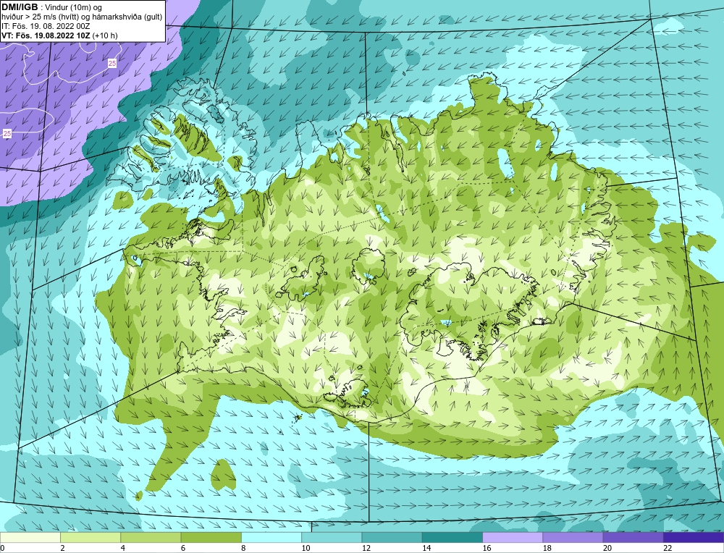Click the legend scale number "2"
Image resolution: width=724 pixels, height=553 pixels.
pos(62,548)
